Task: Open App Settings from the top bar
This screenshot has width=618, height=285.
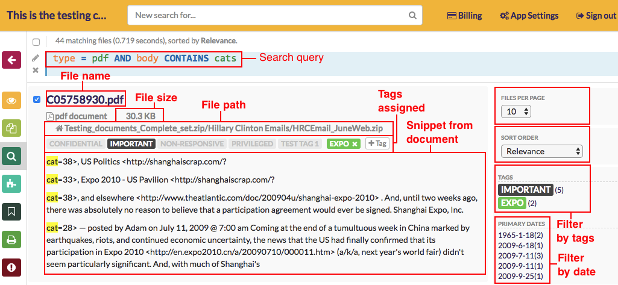Action: coord(529,16)
